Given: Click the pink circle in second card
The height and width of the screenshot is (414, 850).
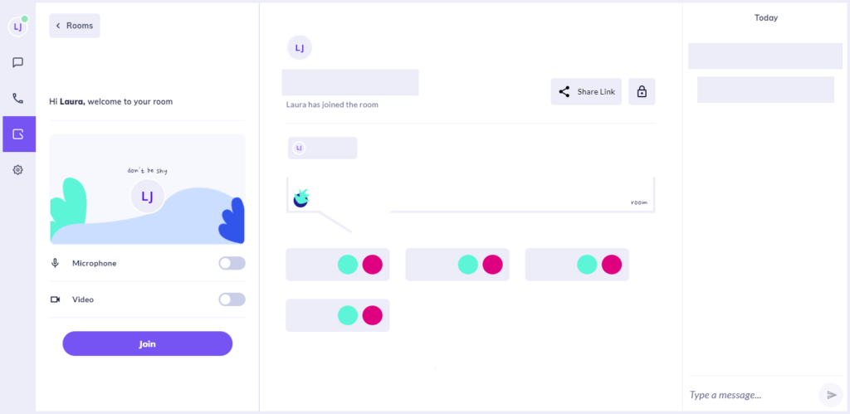Looking at the screenshot, I should click(x=493, y=265).
